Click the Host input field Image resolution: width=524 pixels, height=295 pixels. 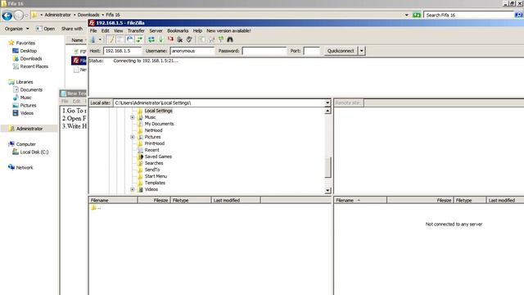click(x=122, y=51)
